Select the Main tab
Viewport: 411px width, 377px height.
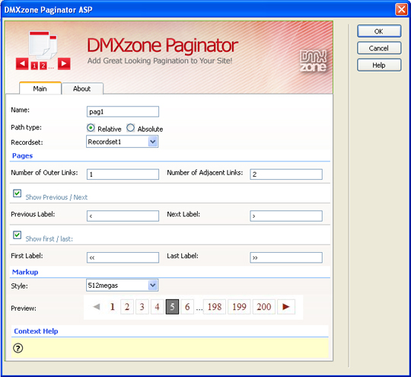coord(40,88)
